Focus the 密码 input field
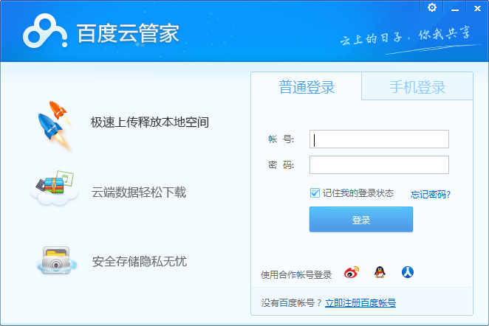The height and width of the screenshot is (326, 489). [x=379, y=165]
